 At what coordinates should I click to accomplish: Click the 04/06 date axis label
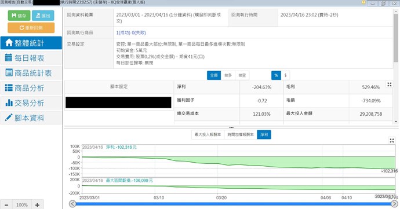326,197
